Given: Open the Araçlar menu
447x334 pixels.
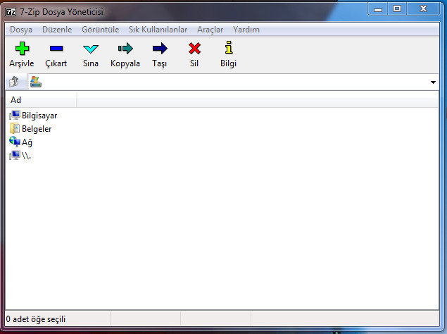Looking at the screenshot, I should 210,30.
